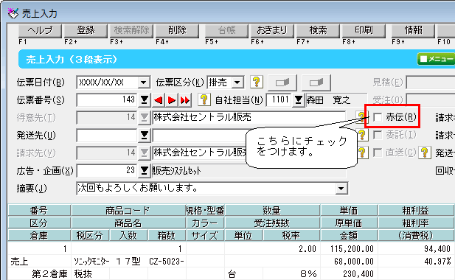This screenshot has width=455, height=280.
Task: Open help icon beside 伝票区分
Action: (256, 83)
